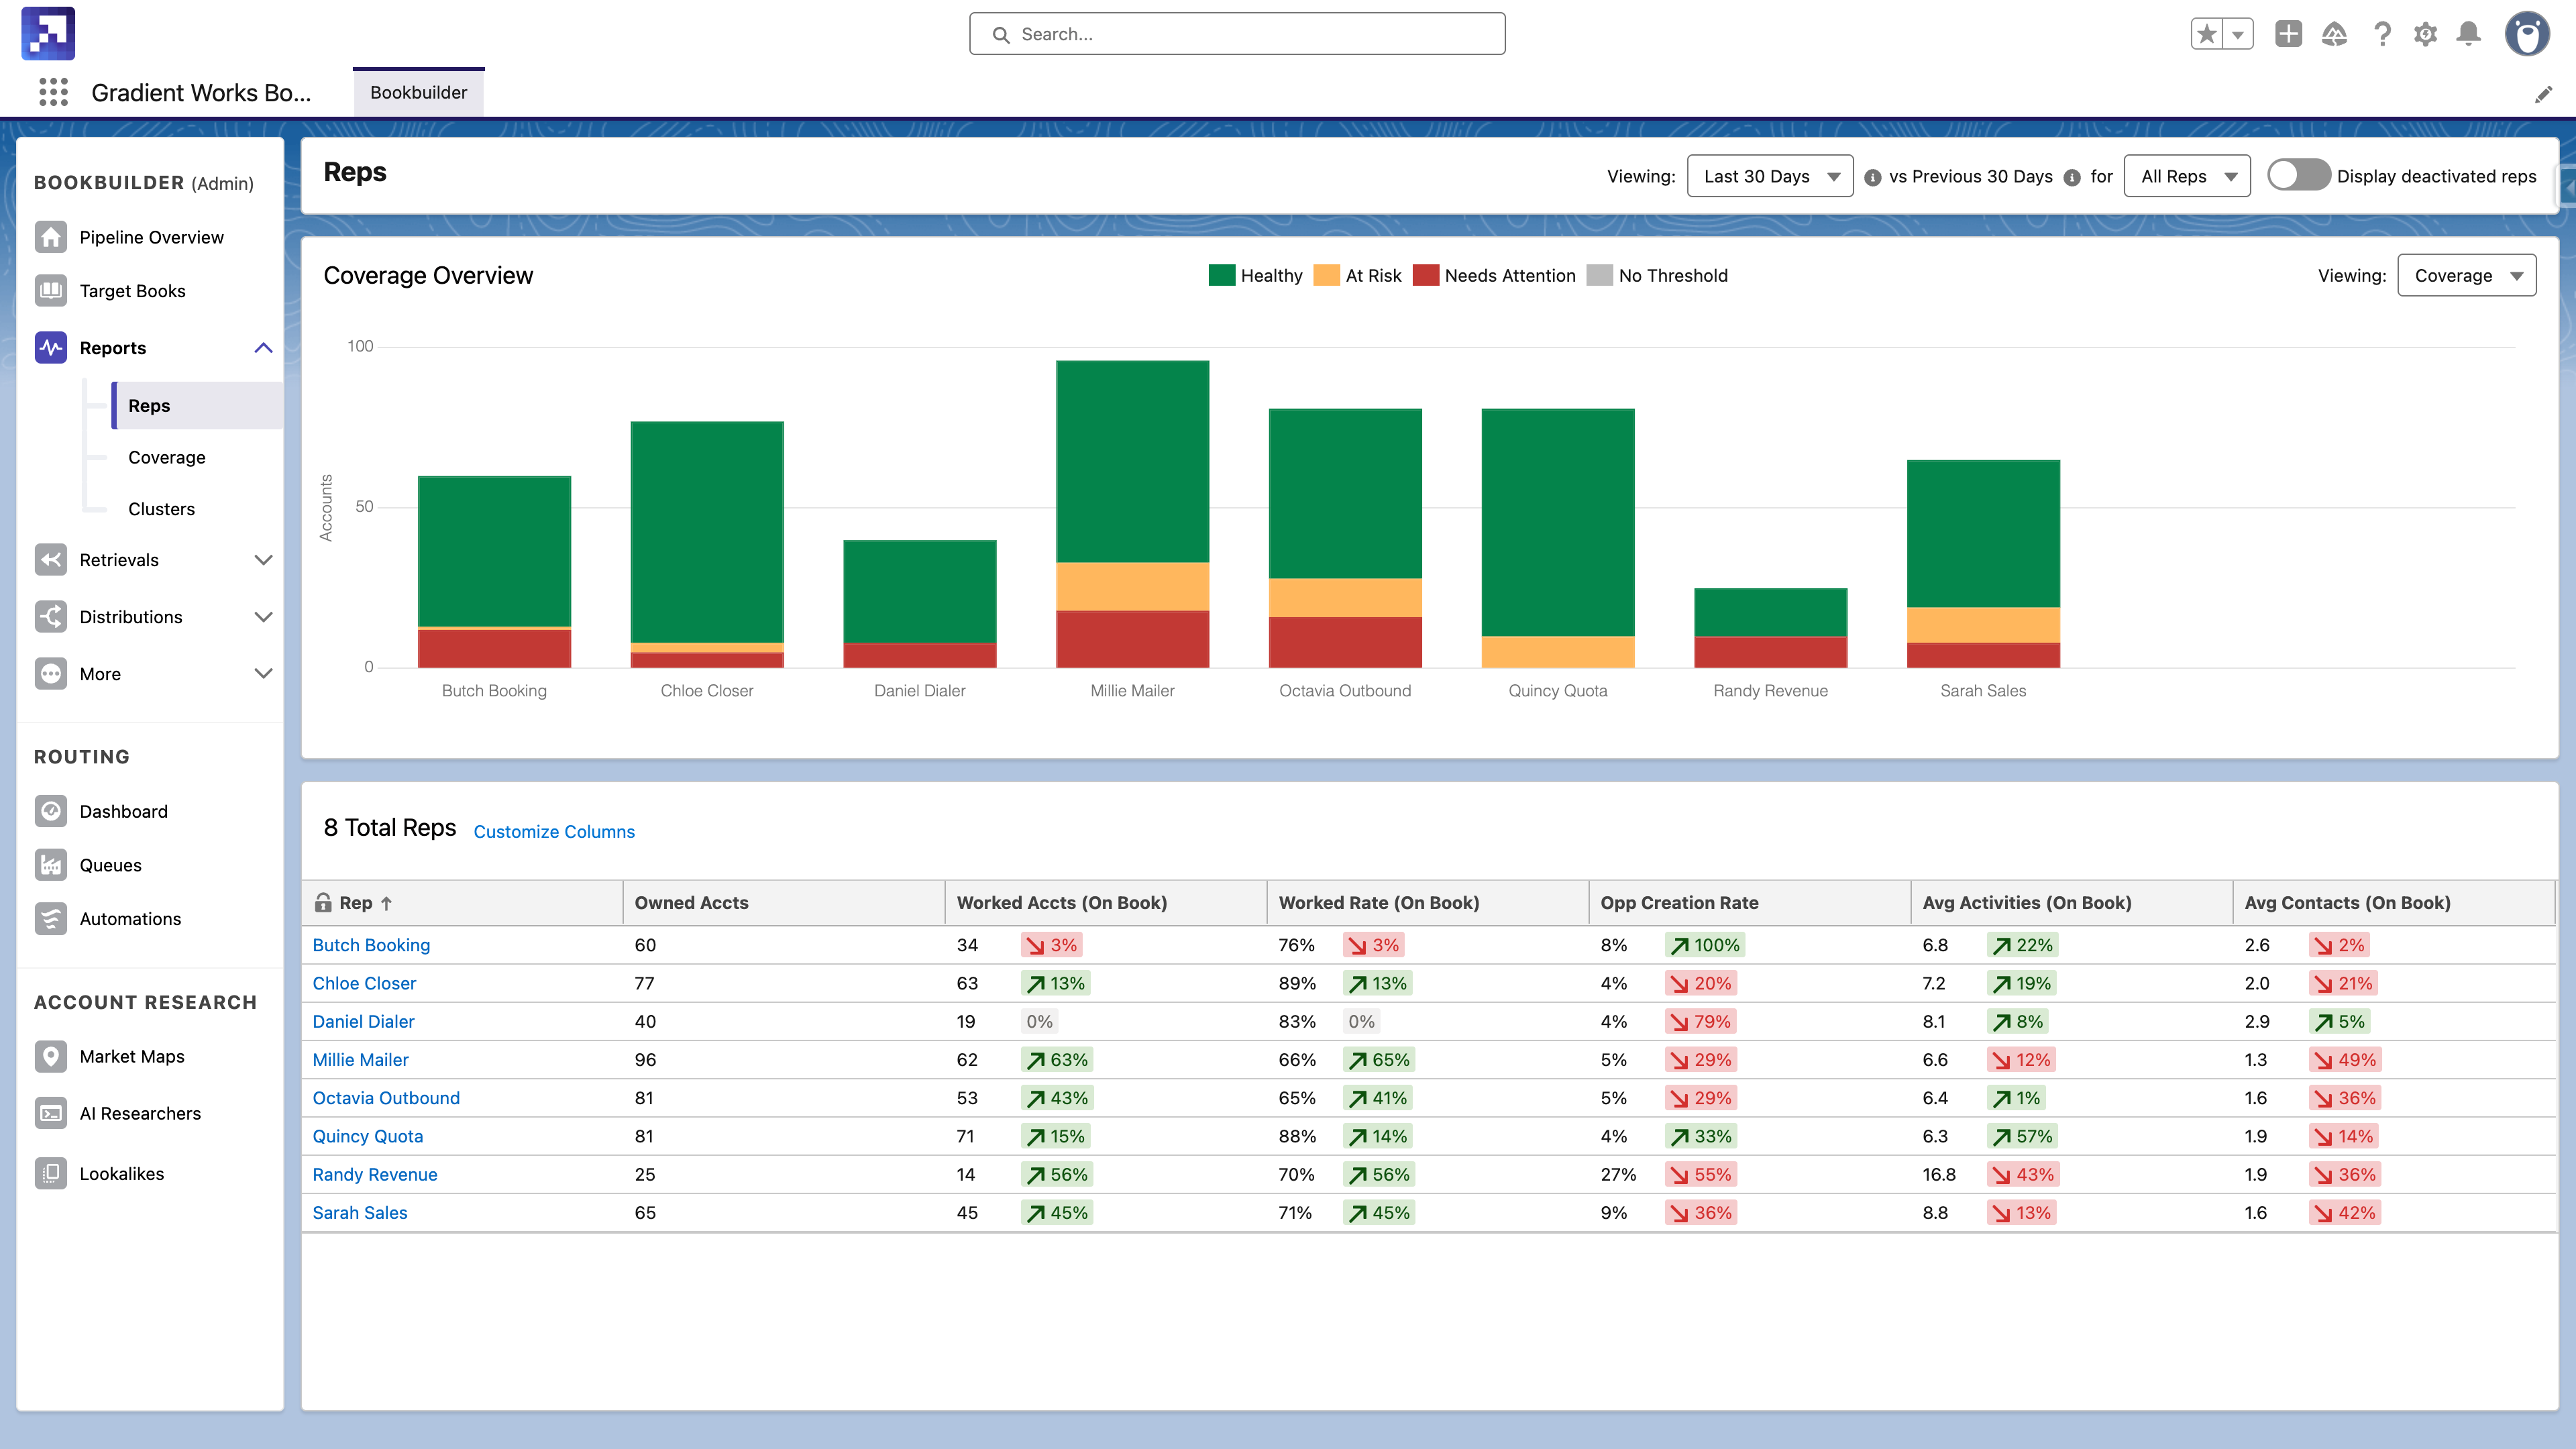The height and width of the screenshot is (1449, 2576).
Task: Open the Last 30 Days dropdown
Action: (x=1770, y=175)
